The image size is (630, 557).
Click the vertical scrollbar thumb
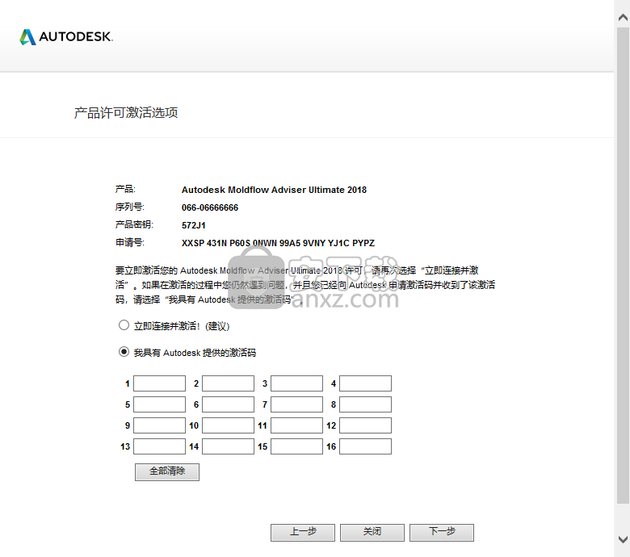coord(624,265)
